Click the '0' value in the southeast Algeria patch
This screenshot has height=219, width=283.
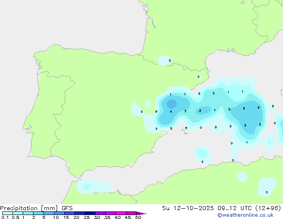coord(267,193)
